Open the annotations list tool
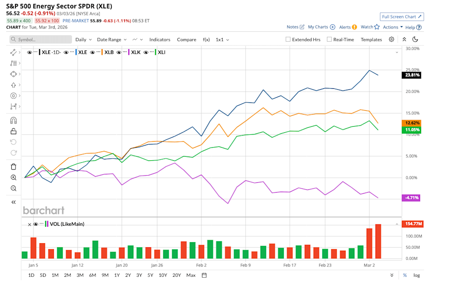449x288 pixels. coord(13,63)
